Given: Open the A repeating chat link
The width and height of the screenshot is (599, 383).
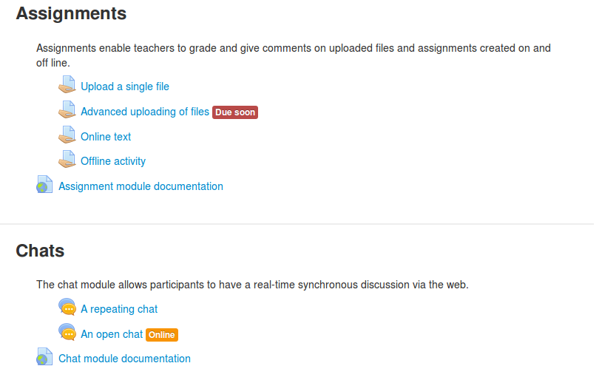Looking at the screenshot, I should (119, 309).
